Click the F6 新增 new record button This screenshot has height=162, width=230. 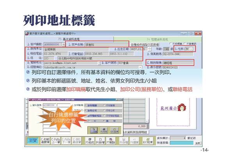100,141
